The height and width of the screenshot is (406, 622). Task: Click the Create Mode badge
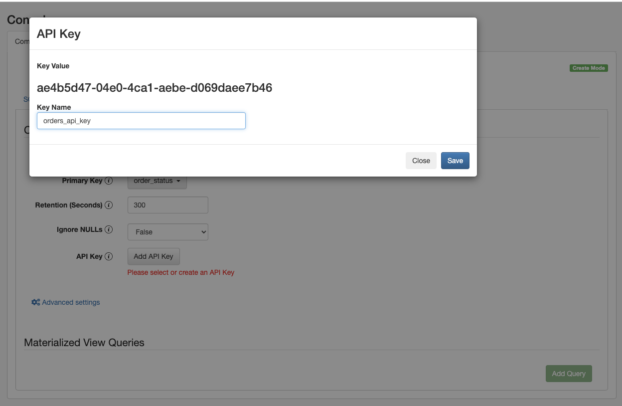[x=588, y=68]
